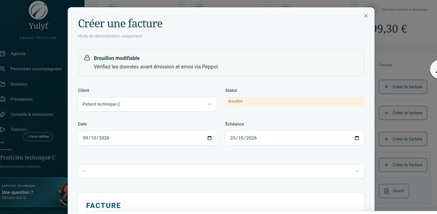This screenshot has height=214, width=437.
Task: Open the calendar picker icon in the Échéance field
Action: pyautogui.click(x=357, y=138)
